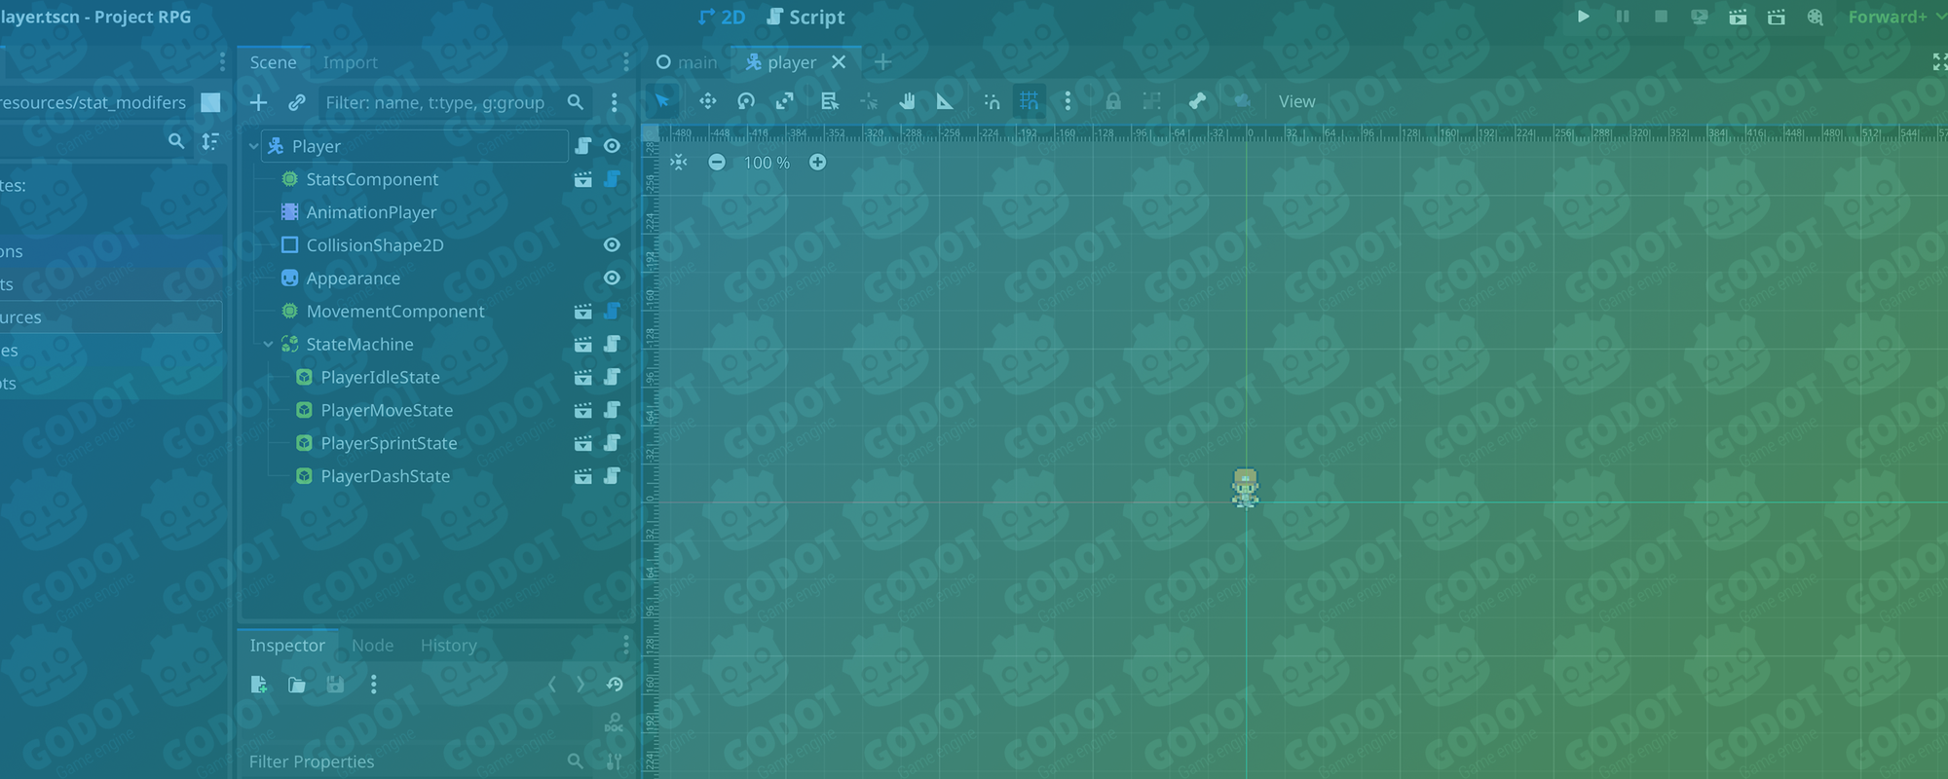This screenshot has width=1948, height=779.
Task: Toggle visibility of Appearance node
Action: (x=612, y=278)
